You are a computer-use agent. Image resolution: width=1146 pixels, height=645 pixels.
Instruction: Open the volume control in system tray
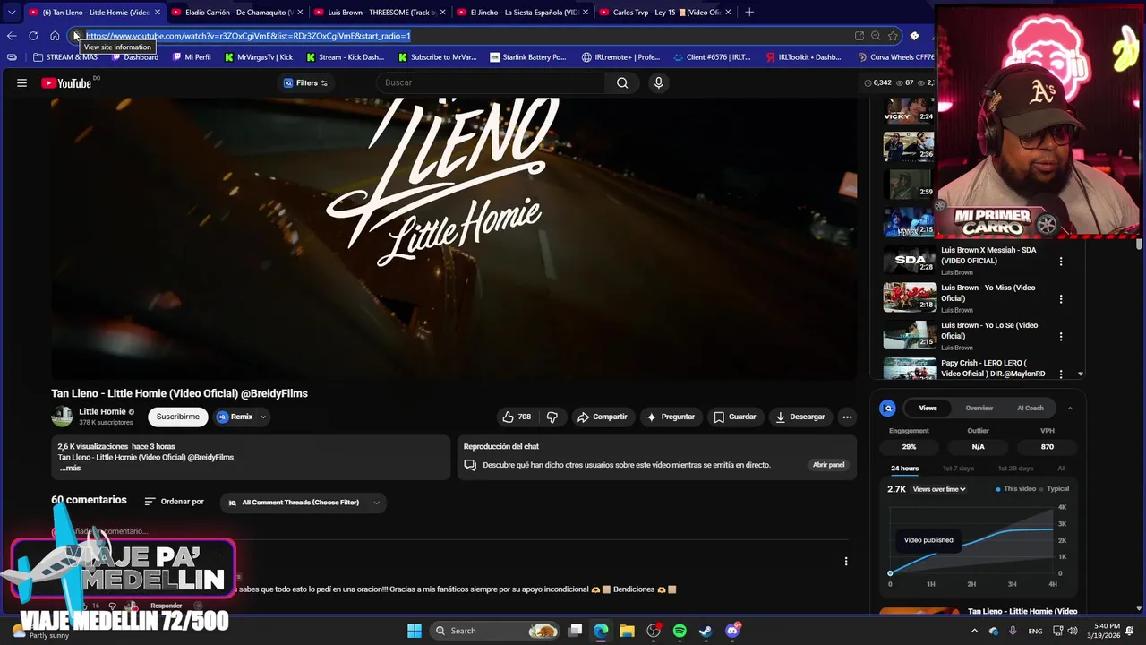coord(1073,631)
